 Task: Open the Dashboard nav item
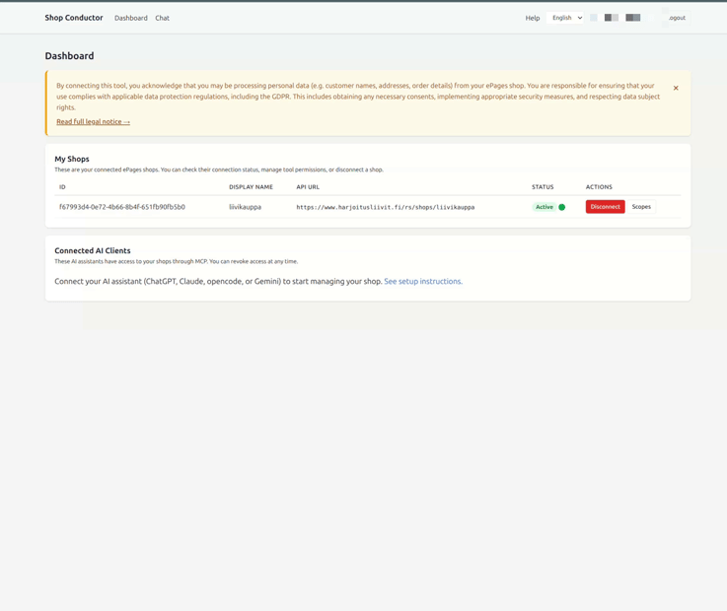131,18
